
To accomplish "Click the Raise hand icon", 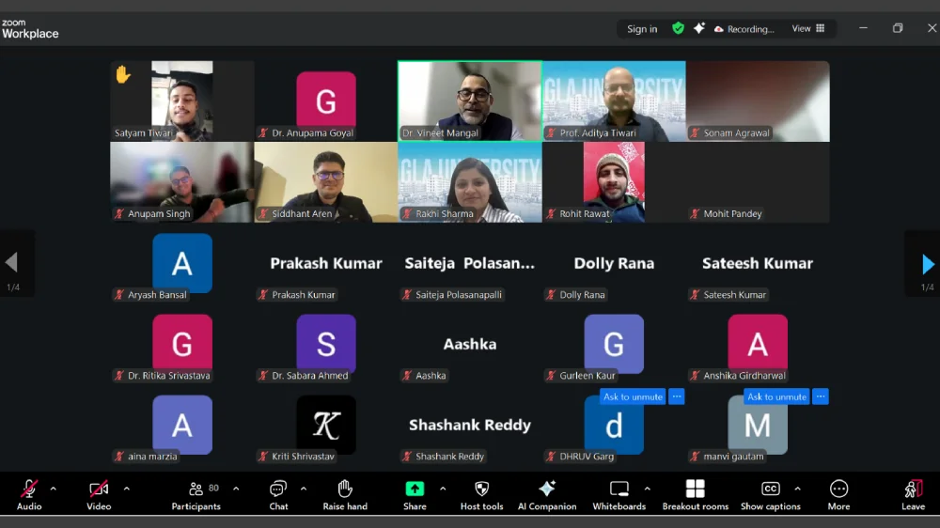I will coord(345,494).
